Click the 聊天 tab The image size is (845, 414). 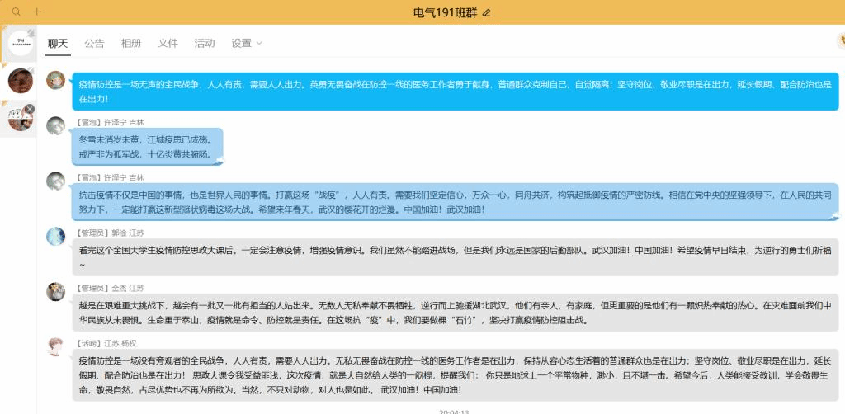pyautogui.click(x=58, y=43)
